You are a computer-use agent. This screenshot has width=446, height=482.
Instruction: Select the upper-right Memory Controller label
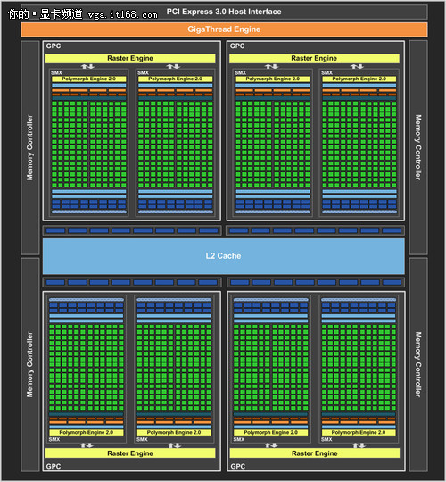tap(418, 148)
